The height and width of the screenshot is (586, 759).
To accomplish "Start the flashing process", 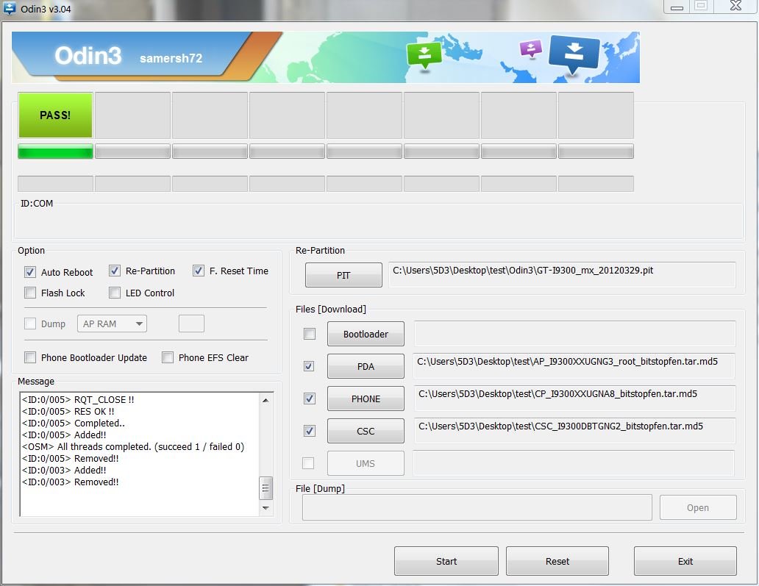I will [446, 561].
